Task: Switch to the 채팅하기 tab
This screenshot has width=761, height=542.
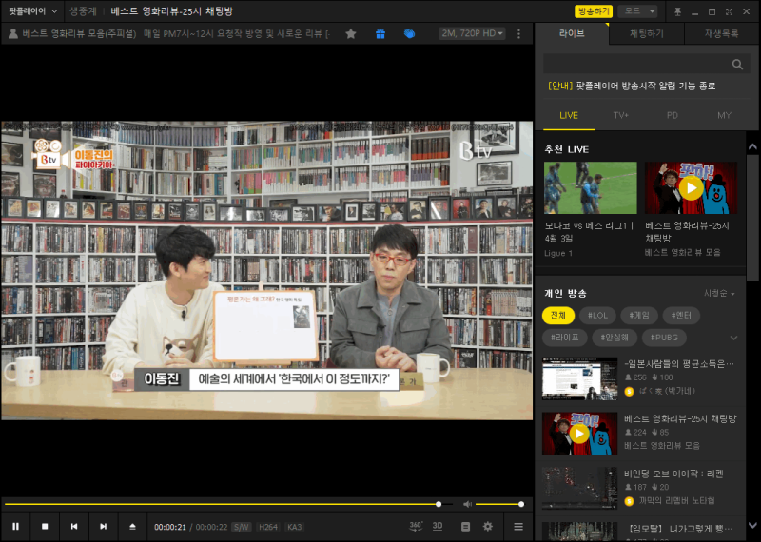Action: click(x=647, y=33)
